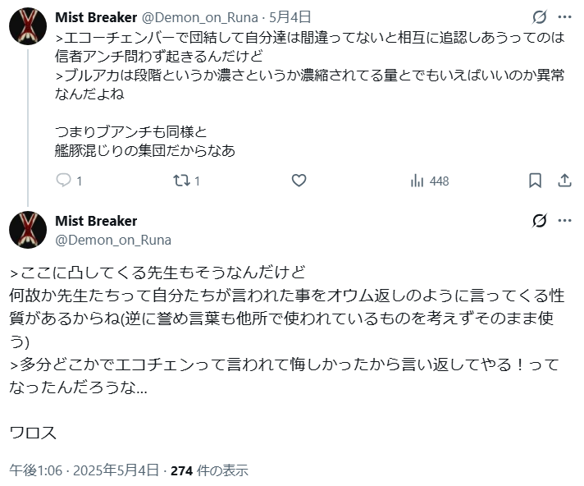Screen dimensions: 584x486
Task: Open Grok icon on the first tweet
Action: pyautogui.click(x=539, y=17)
